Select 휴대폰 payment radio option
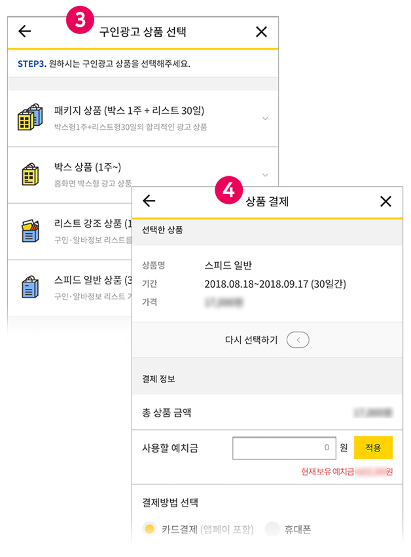The image size is (411, 557). 272,529
